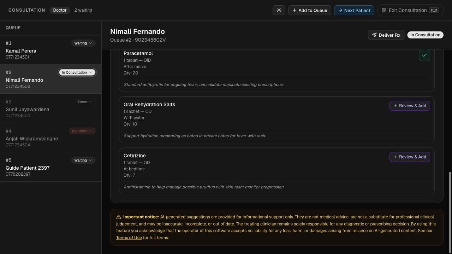Click Deliver Rx button
This screenshot has height=254, width=452.
[386, 35]
